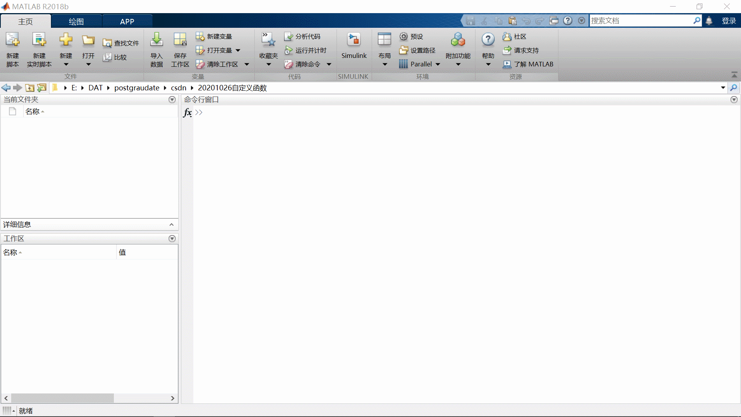Minimize the toolstrip with collapse arrow
The height and width of the screenshot is (417, 741).
(x=734, y=75)
